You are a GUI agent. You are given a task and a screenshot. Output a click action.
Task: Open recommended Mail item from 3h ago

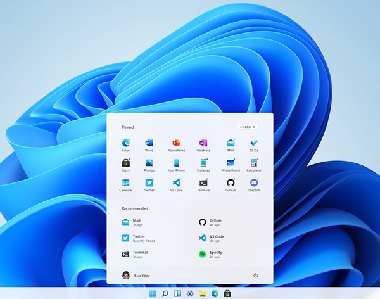(x=132, y=222)
